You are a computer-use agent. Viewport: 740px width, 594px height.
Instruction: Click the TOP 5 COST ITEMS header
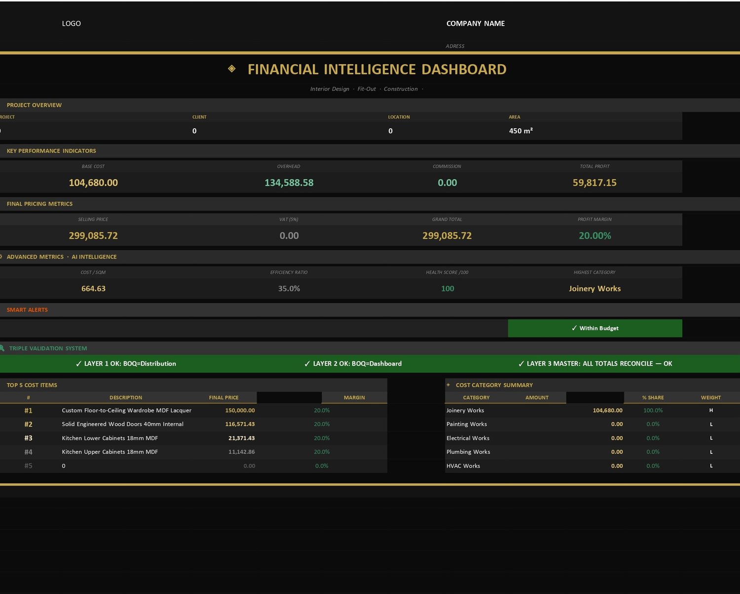tap(32, 385)
